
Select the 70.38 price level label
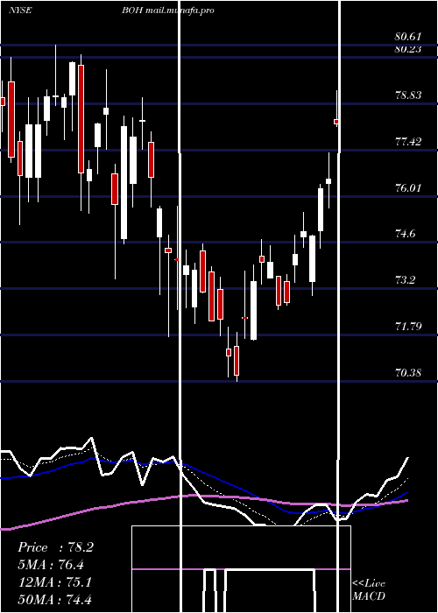click(x=408, y=373)
